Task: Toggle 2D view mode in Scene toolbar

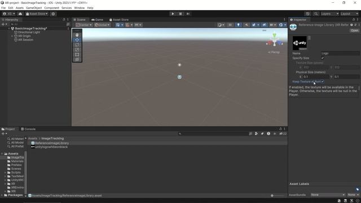Action: coord(230,25)
